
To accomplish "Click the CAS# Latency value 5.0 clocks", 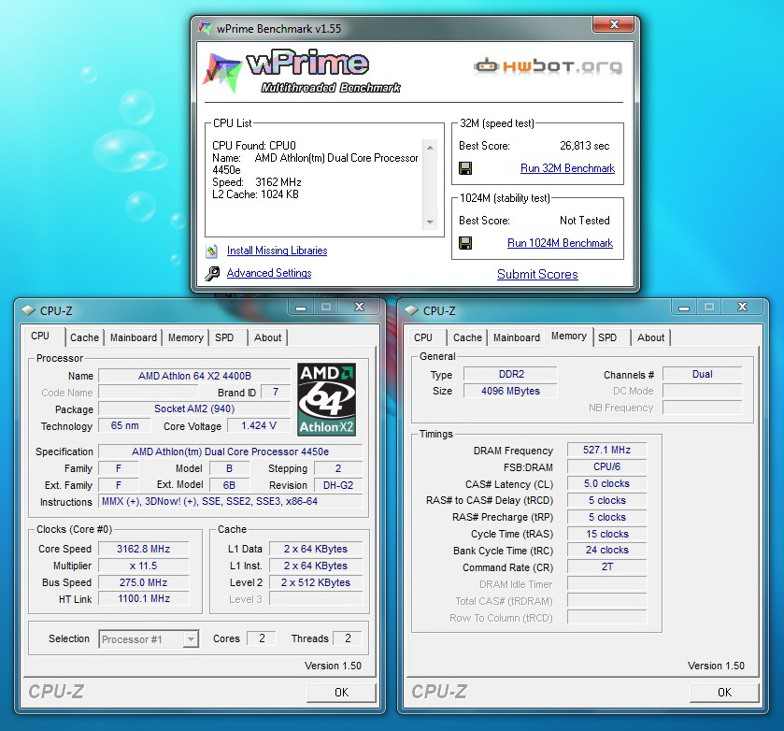I will click(x=607, y=484).
